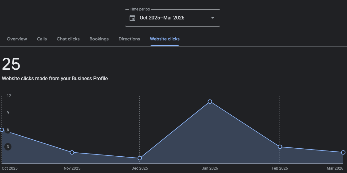347x173 pixels.
Task: Click the y-axis label badge 3
Action: pos(8,147)
